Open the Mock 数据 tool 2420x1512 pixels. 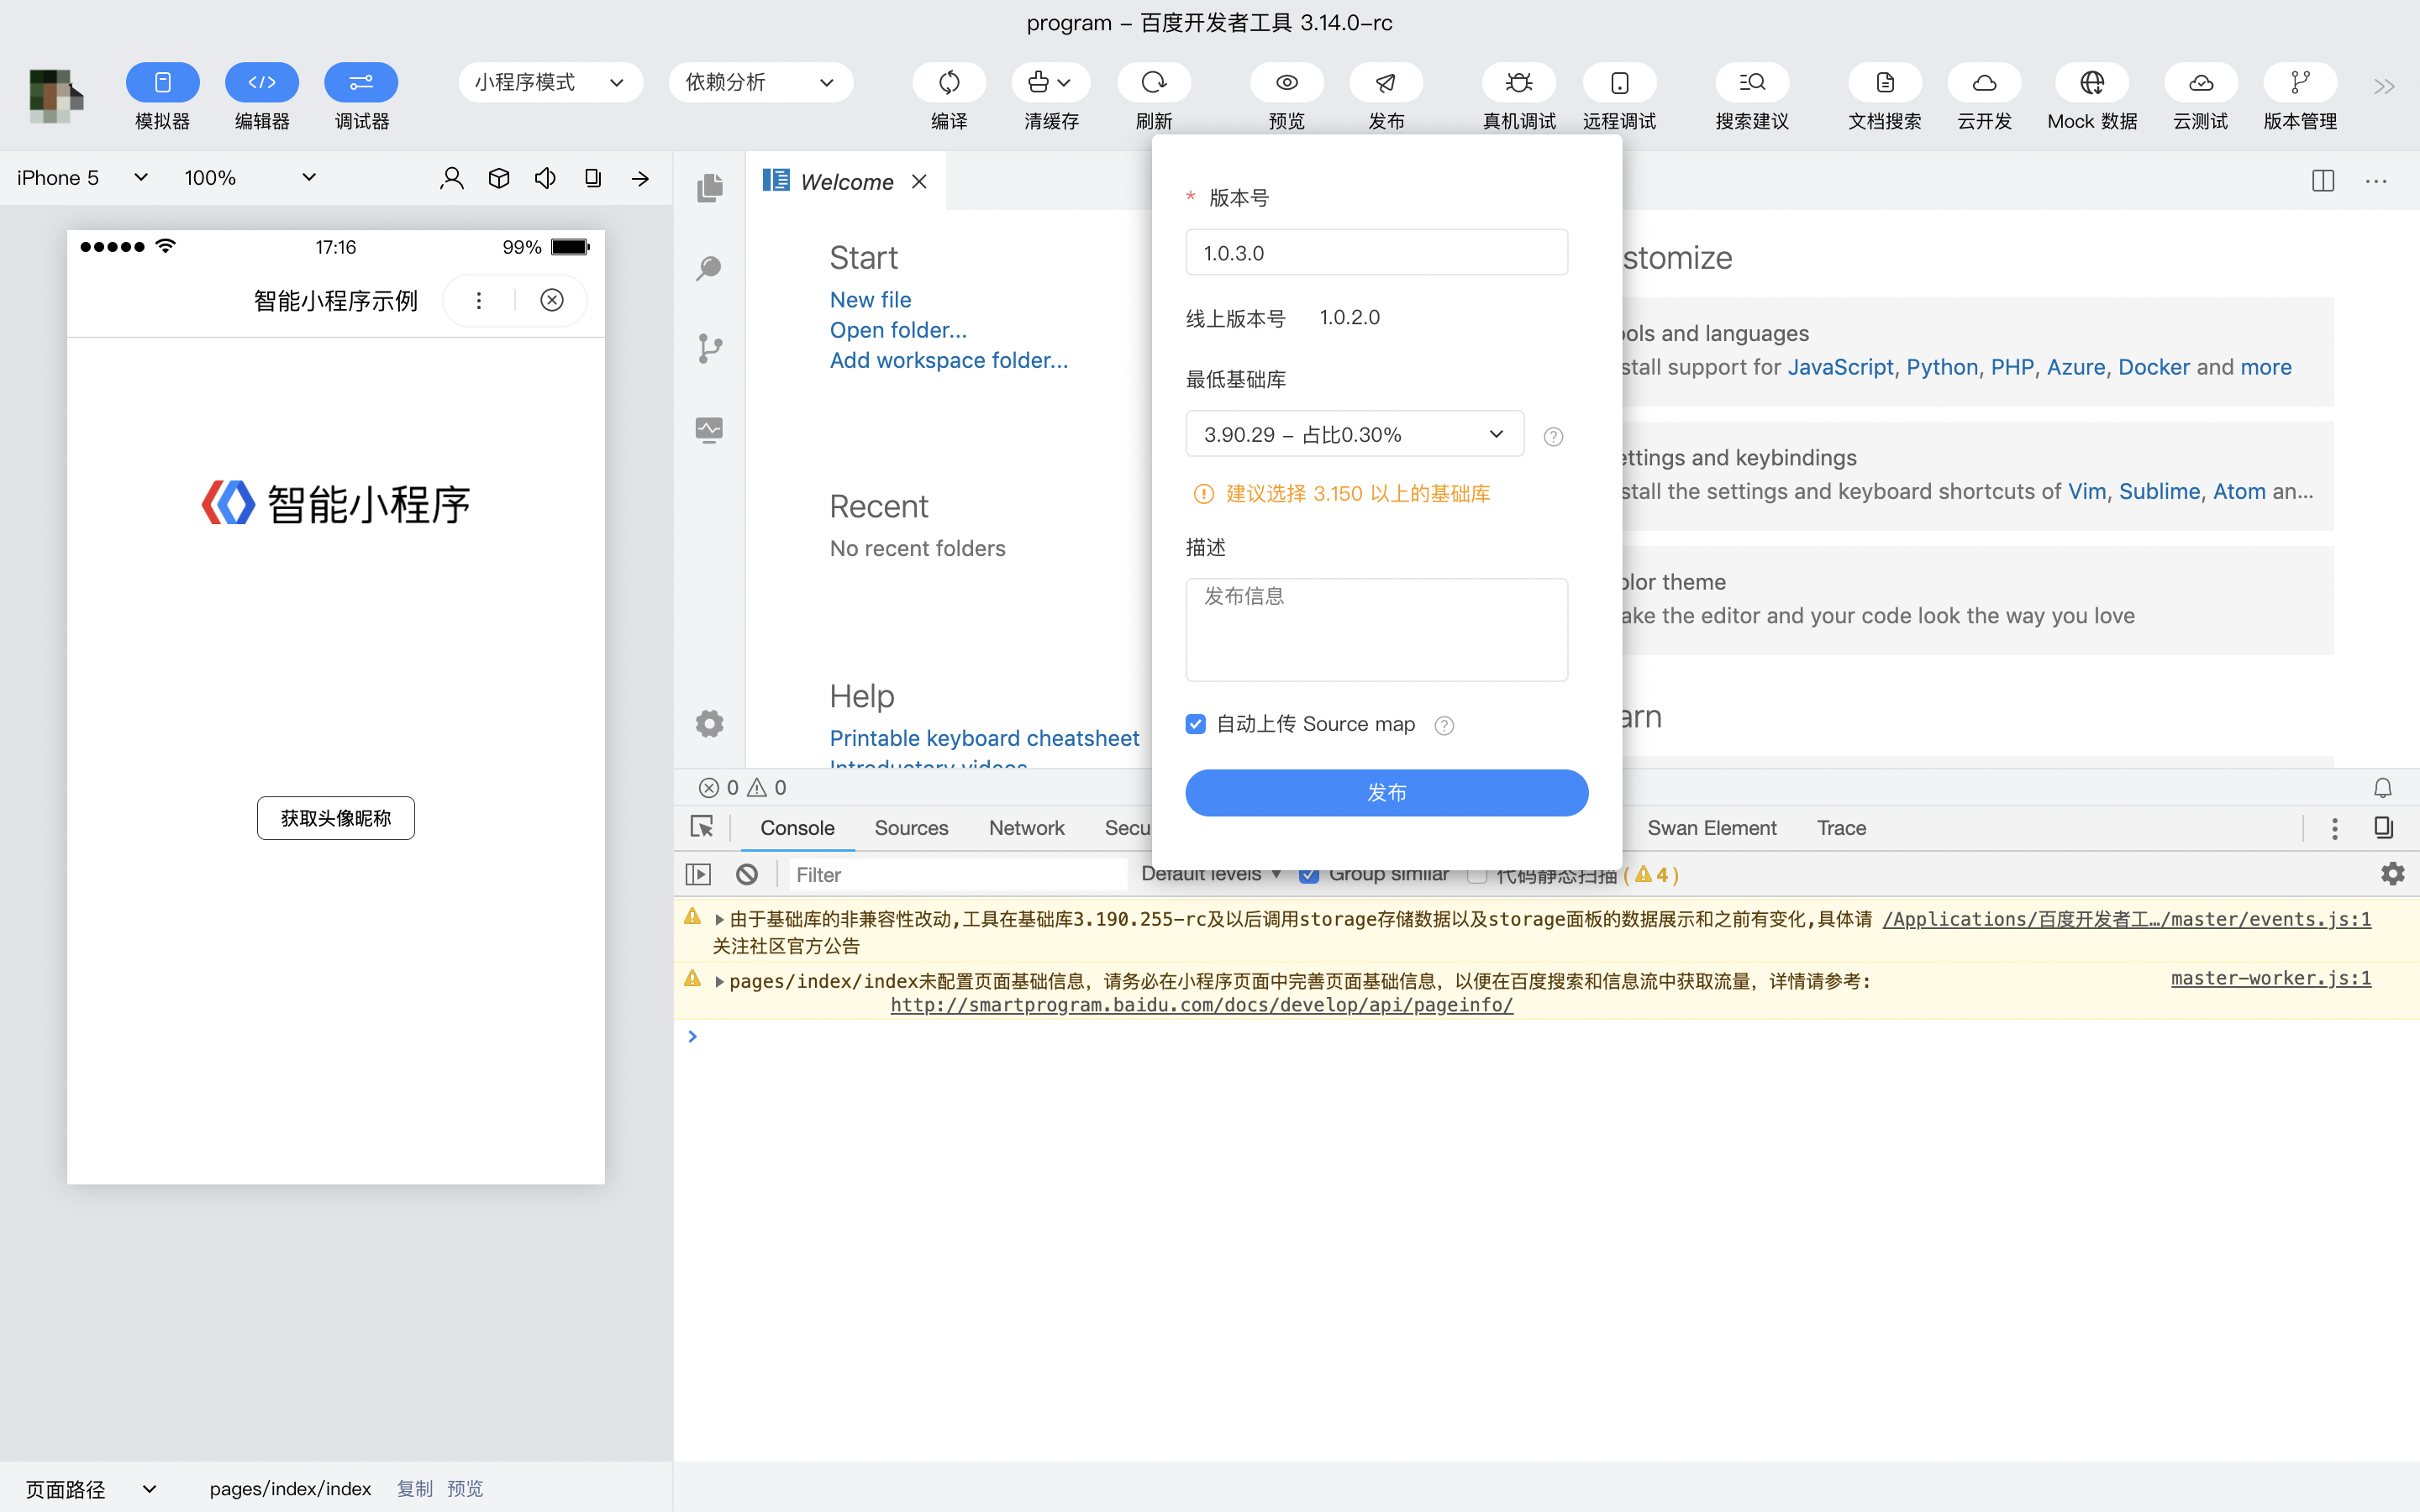tap(2092, 82)
